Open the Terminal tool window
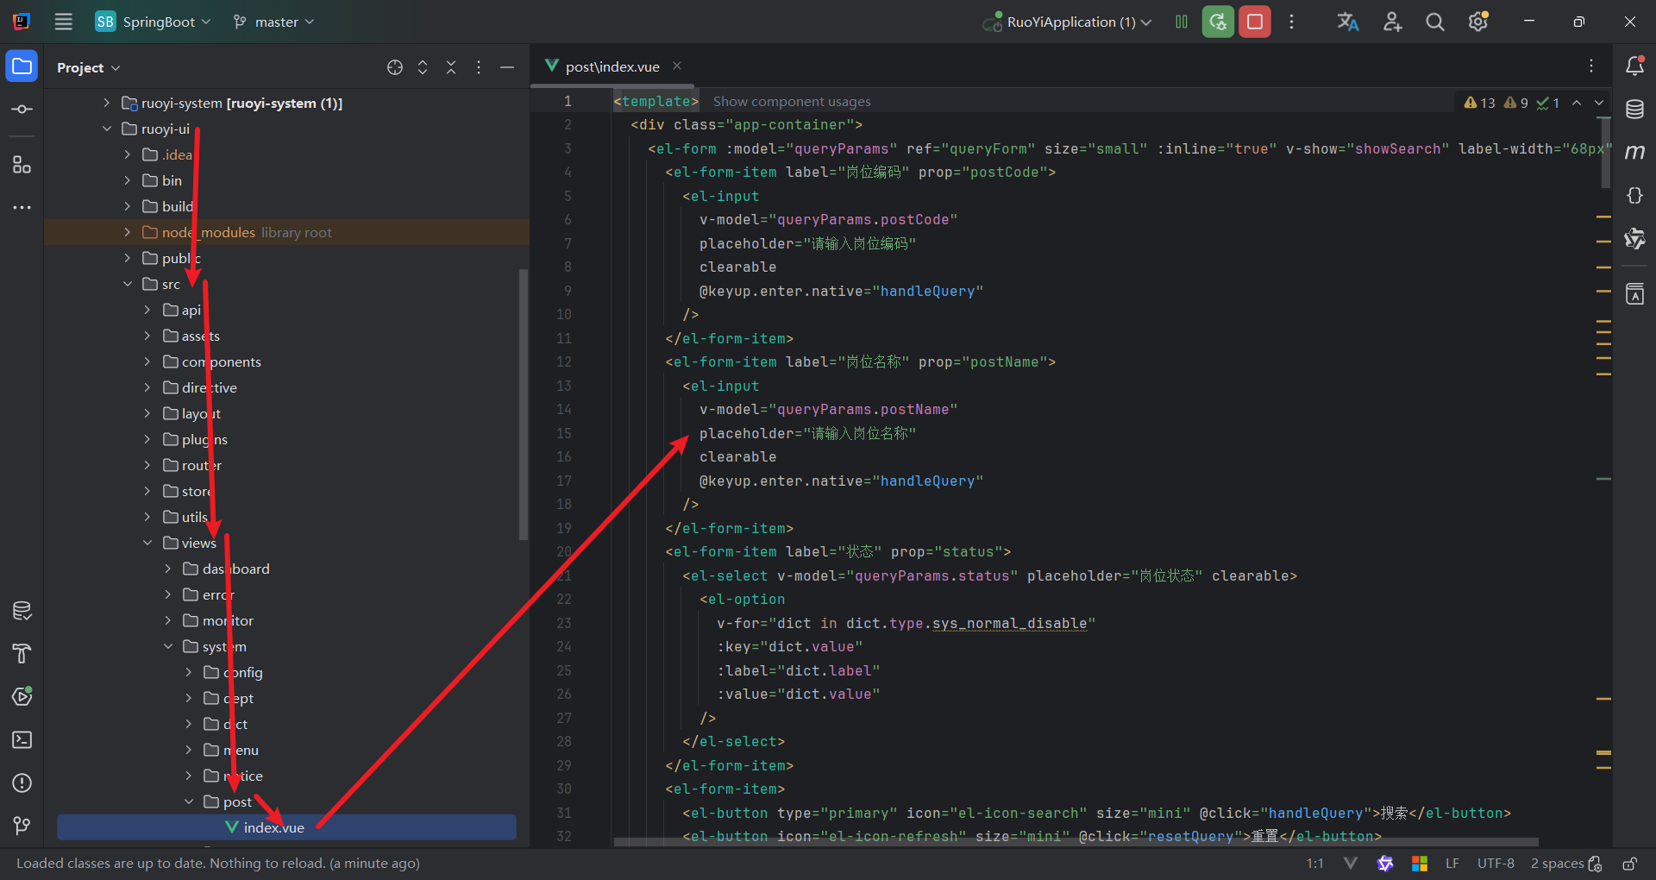Screen dimensions: 1656x880 pos(22,740)
